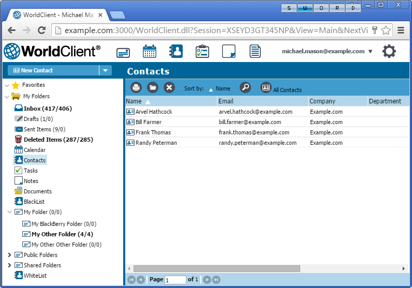Open the Mail icon in top toolbar
The image size is (412, 288).
[x=123, y=52]
